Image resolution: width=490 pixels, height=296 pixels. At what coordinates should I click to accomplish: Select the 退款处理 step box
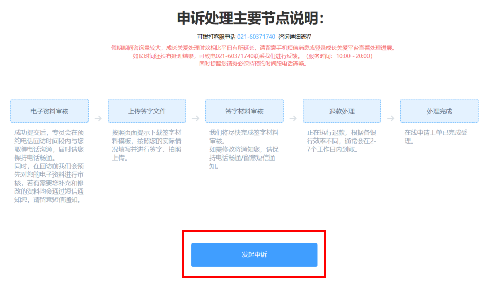342,111
